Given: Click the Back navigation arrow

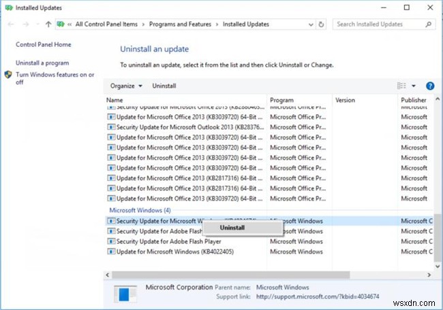Looking at the screenshot, I should click(x=11, y=24).
